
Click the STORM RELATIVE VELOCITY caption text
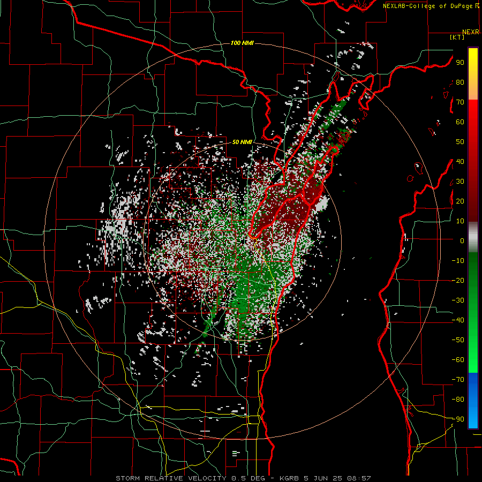tap(171, 478)
